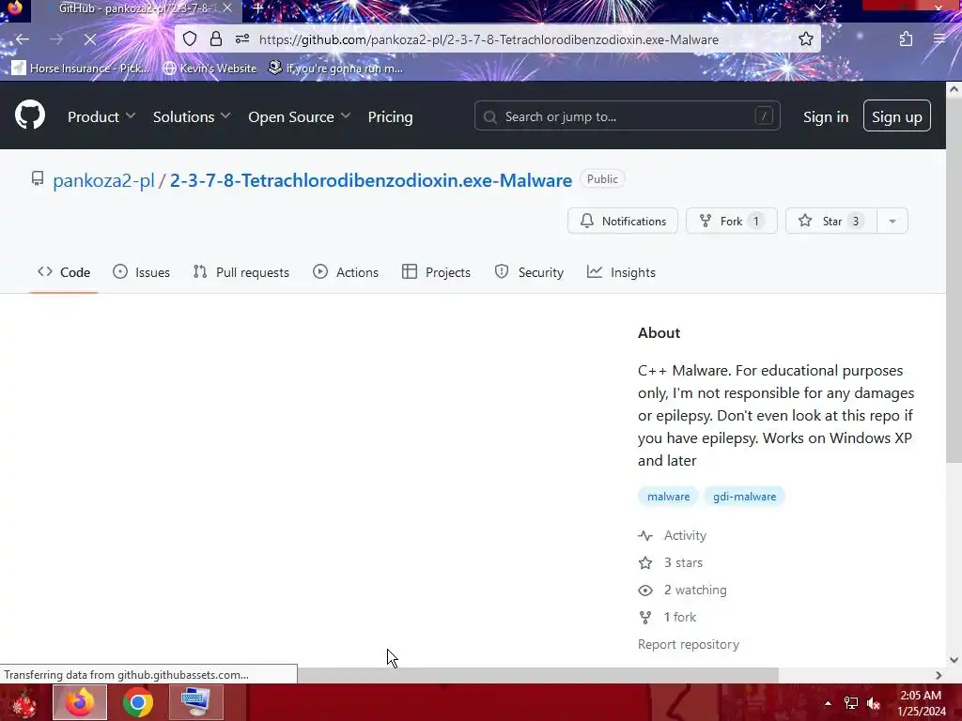962x721 pixels.
Task: Switch to the Actions tab
Action: point(346,272)
